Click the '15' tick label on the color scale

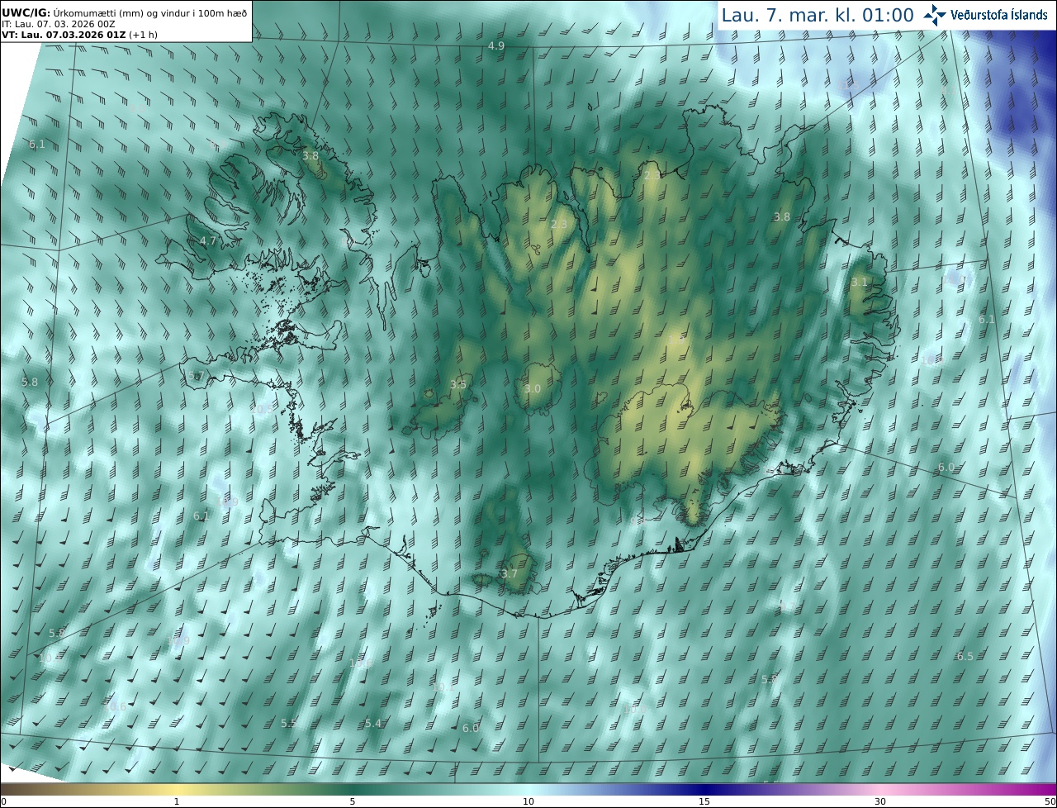(x=704, y=801)
